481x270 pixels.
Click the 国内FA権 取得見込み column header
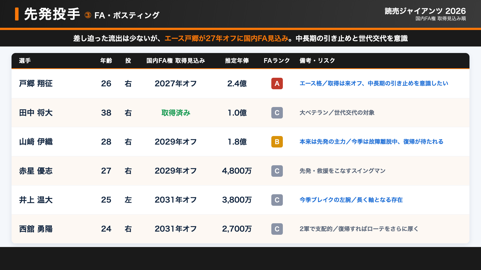point(176,61)
